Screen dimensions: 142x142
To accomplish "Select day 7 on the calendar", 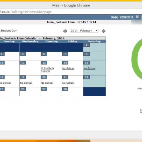I will pyautogui.click(x=65, y=54).
